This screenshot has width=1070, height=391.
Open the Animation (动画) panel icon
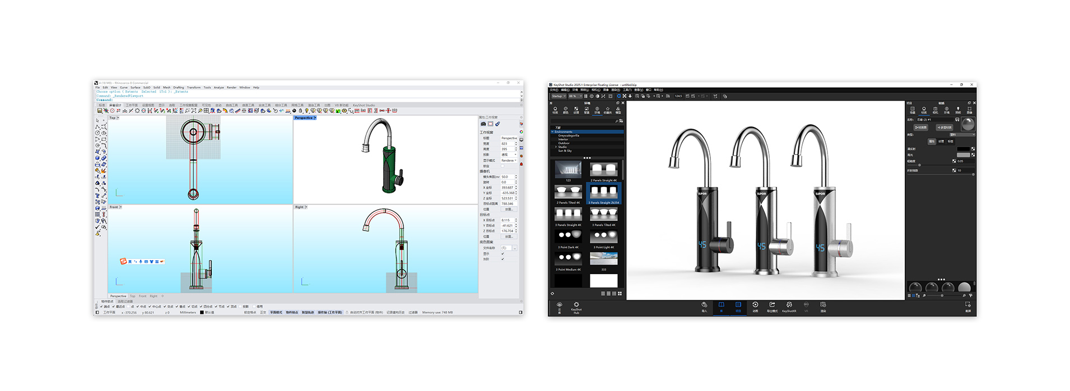click(755, 306)
